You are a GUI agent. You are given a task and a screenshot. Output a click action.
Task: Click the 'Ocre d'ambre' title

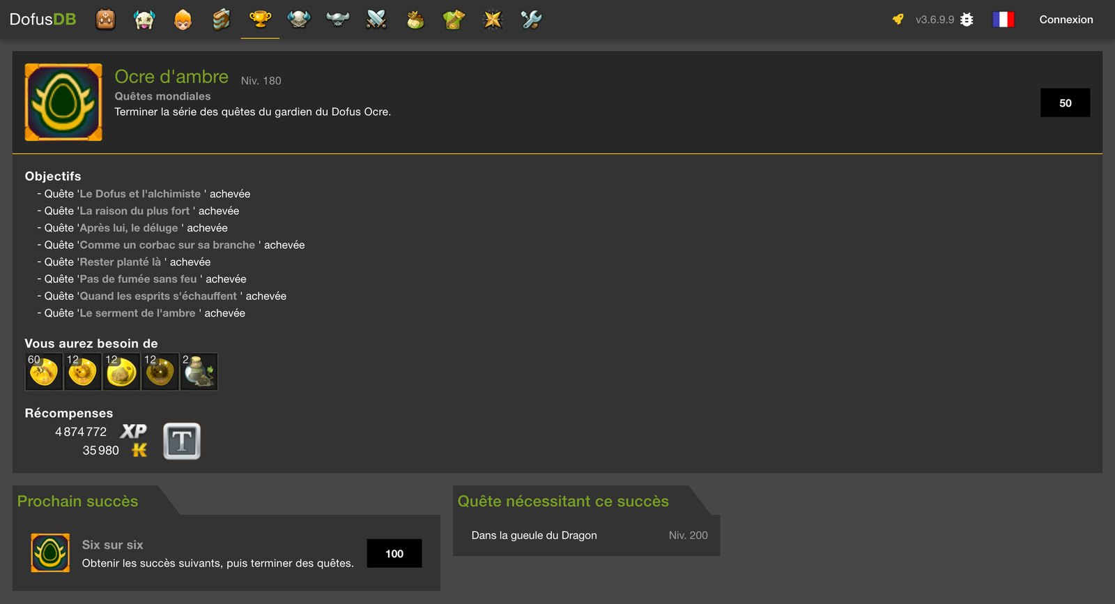171,77
